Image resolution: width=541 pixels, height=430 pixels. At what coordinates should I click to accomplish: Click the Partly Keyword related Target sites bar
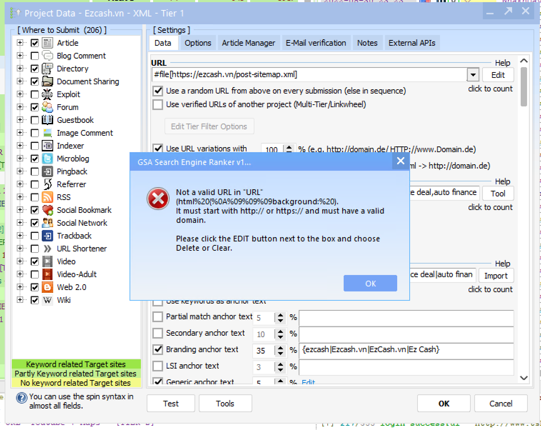pyautogui.click(x=76, y=374)
